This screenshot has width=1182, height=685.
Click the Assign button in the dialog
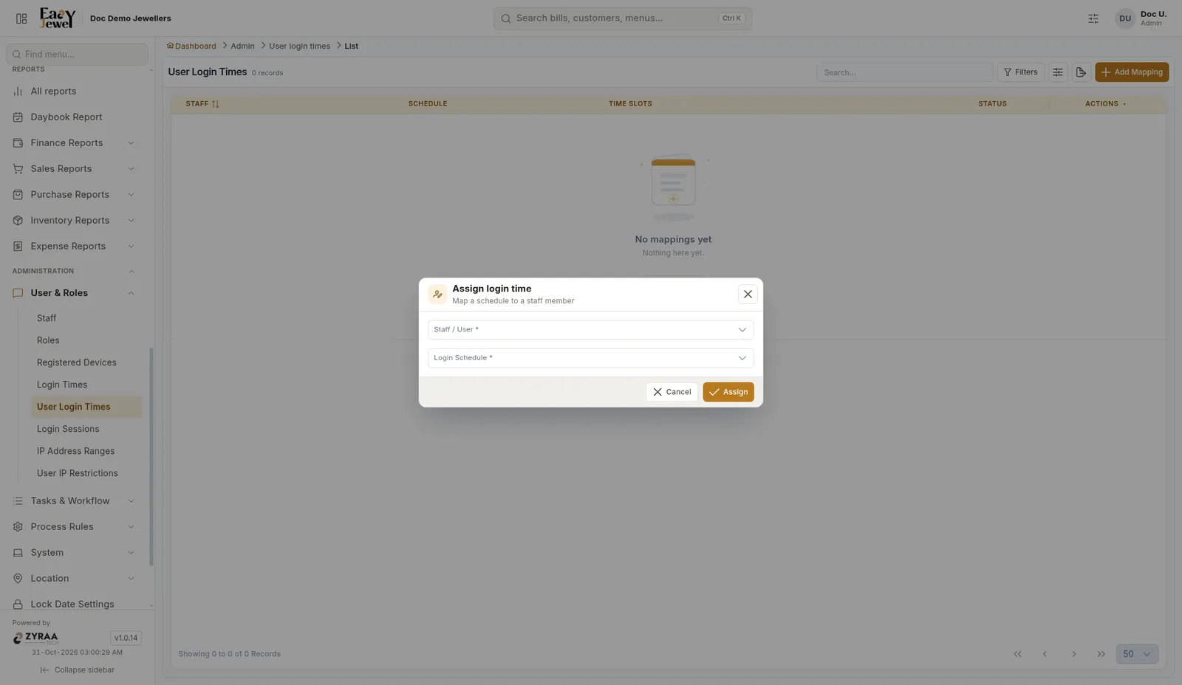[x=728, y=392]
